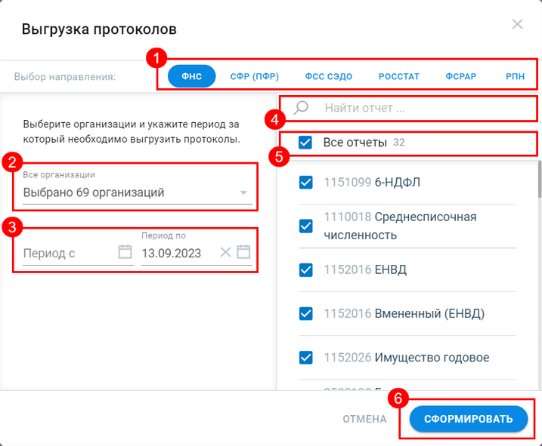Open calendar for 'Период по' field
542x446 pixels.
[243, 253]
